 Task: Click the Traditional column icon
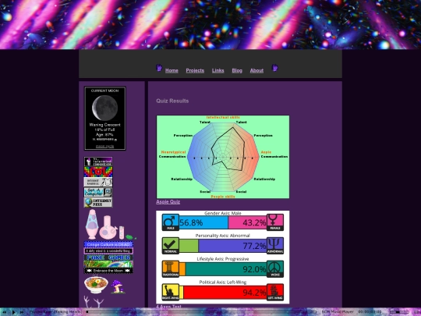coord(171,269)
